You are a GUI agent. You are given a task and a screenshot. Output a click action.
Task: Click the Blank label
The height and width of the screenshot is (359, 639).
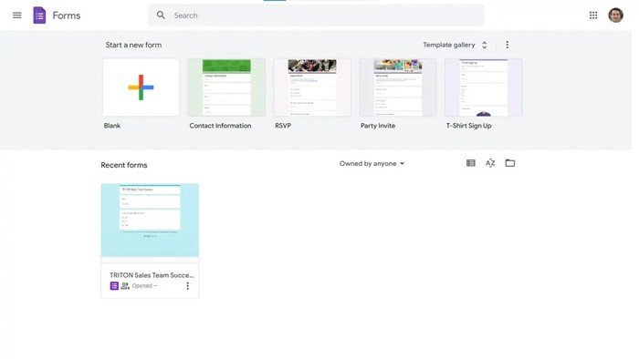click(x=112, y=126)
